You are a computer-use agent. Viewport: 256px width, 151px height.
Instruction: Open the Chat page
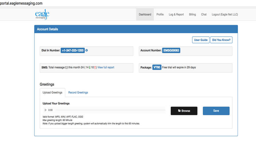(204, 15)
